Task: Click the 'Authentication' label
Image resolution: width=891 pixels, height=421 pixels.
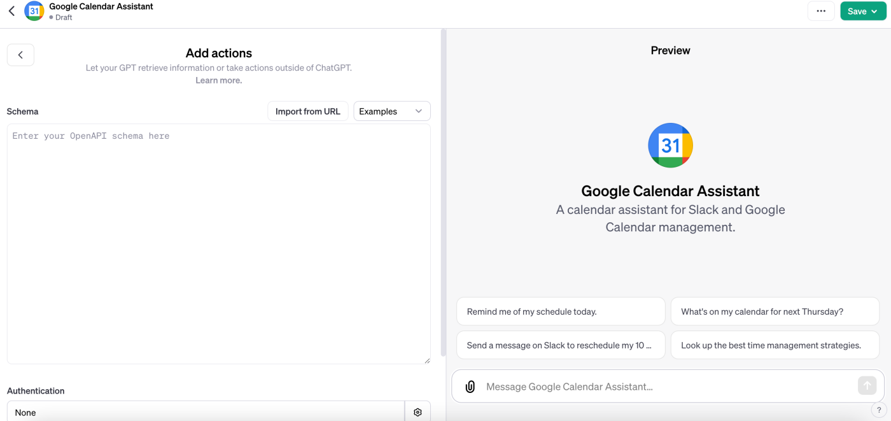Action: (x=36, y=391)
